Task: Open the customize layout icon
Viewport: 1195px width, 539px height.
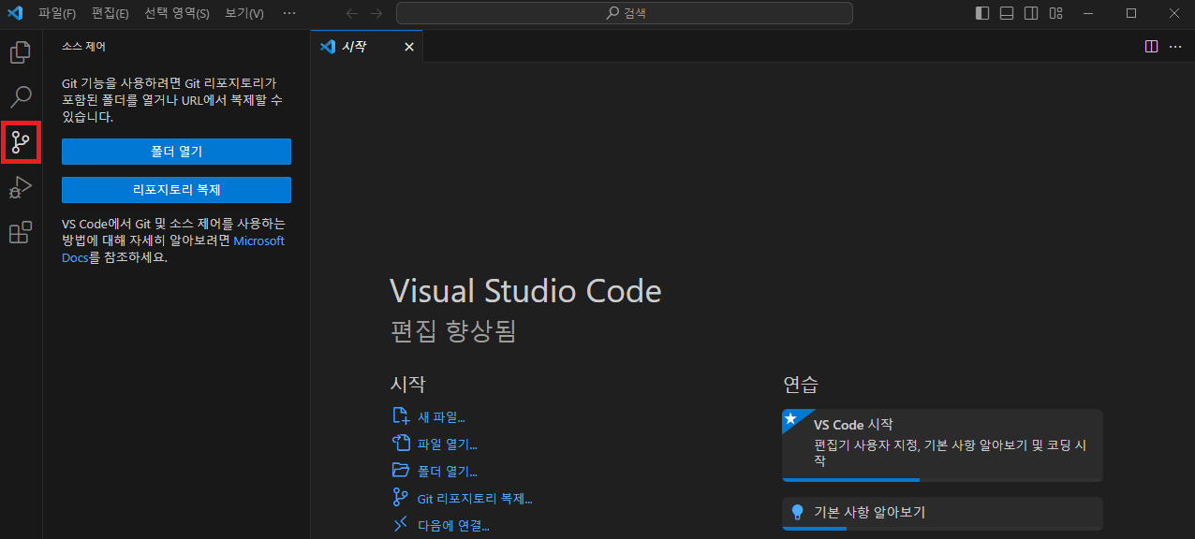Action: 1055,13
